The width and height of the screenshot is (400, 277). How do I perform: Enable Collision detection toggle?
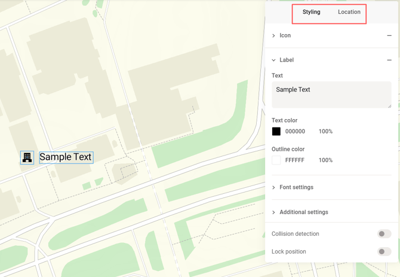(x=384, y=234)
